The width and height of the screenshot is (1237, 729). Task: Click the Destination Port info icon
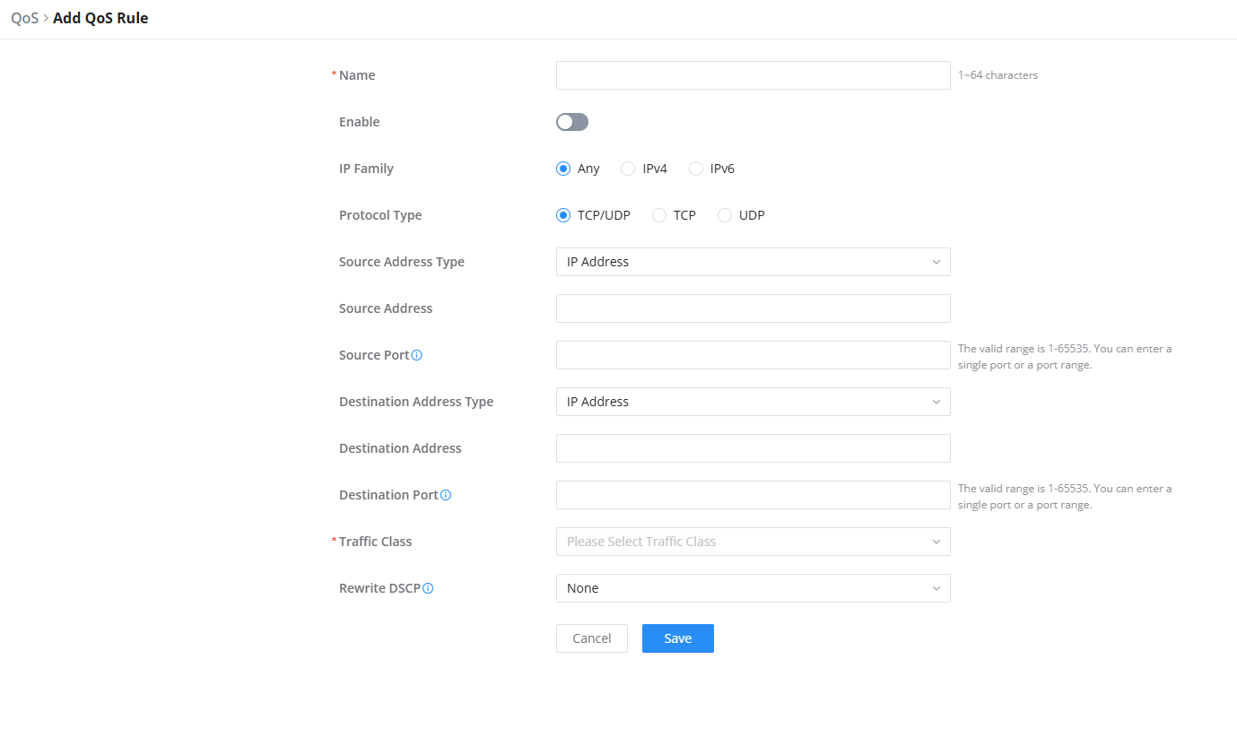(446, 495)
